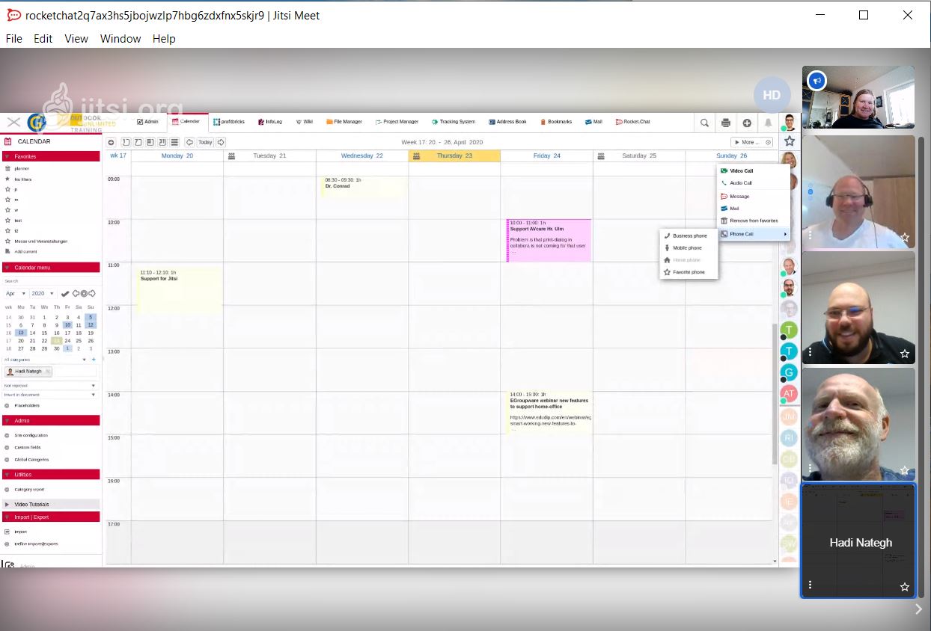Toggle the star for favorite 'test'
931x631 pixels.
[x=7, y=221]
